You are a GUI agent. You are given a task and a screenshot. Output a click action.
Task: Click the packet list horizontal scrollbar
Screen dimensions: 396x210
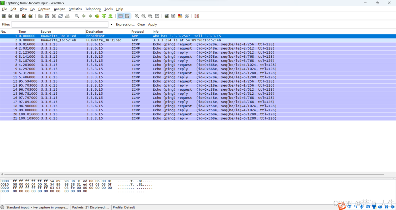(194, 174)
